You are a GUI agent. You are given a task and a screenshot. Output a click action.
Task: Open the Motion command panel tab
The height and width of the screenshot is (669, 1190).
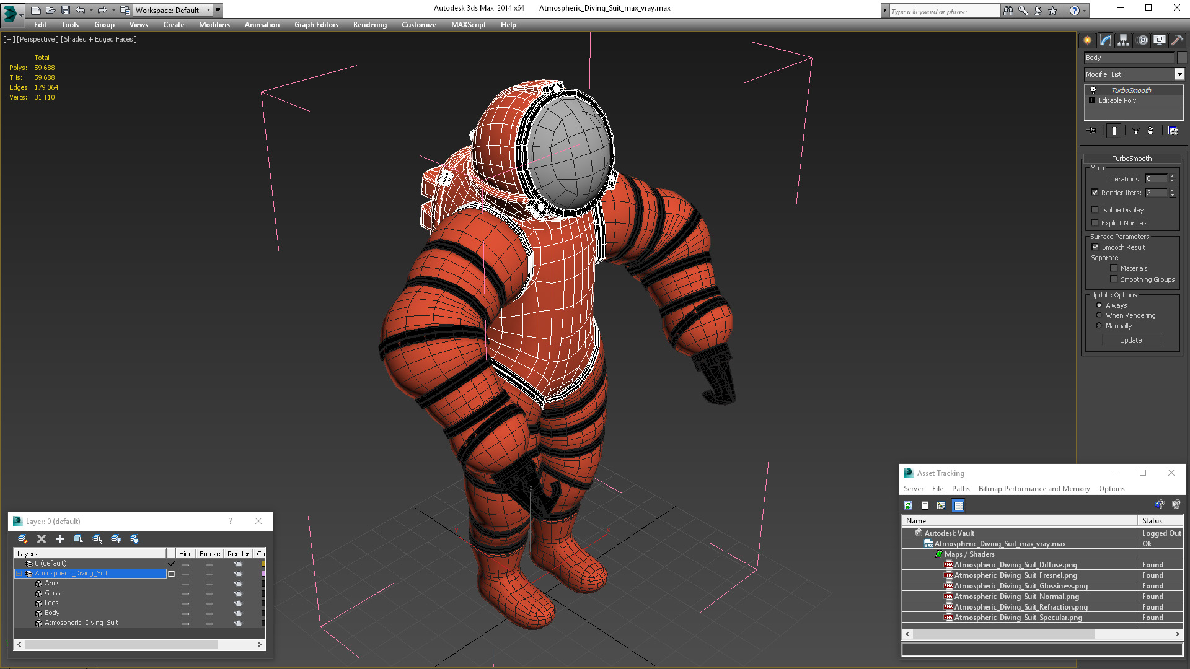(1142, 40)
